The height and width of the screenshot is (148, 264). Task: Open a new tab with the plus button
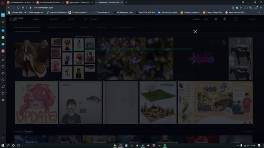point(126,2)
